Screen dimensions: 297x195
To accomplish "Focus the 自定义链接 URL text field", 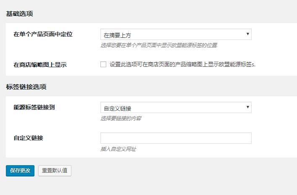I will [x=176, y=138].
